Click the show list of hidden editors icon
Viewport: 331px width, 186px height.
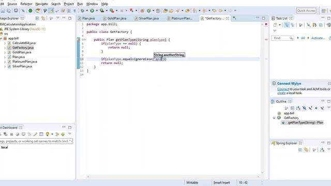pos(234,18)
